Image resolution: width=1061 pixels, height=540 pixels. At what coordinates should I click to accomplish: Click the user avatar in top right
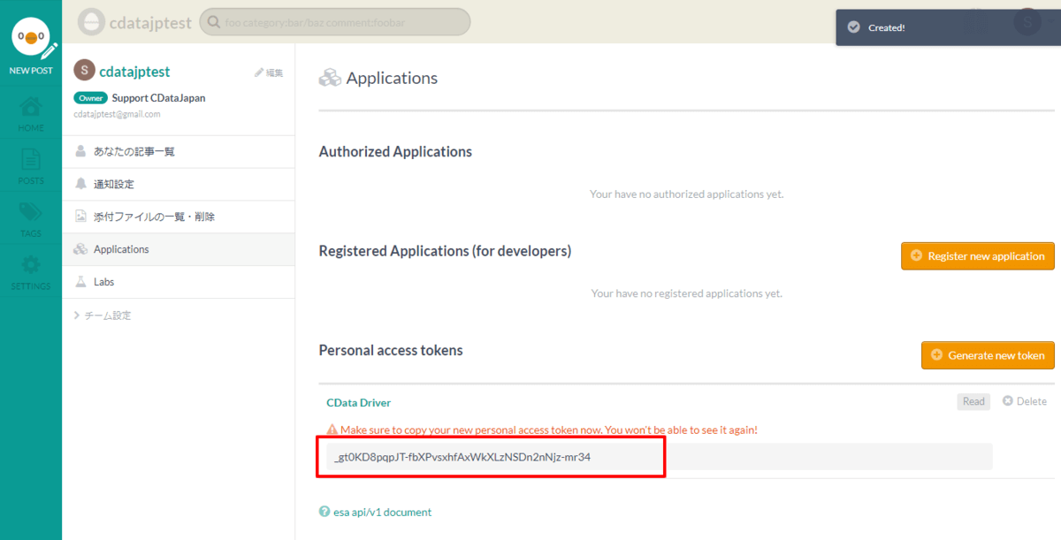coord(1027,21)
